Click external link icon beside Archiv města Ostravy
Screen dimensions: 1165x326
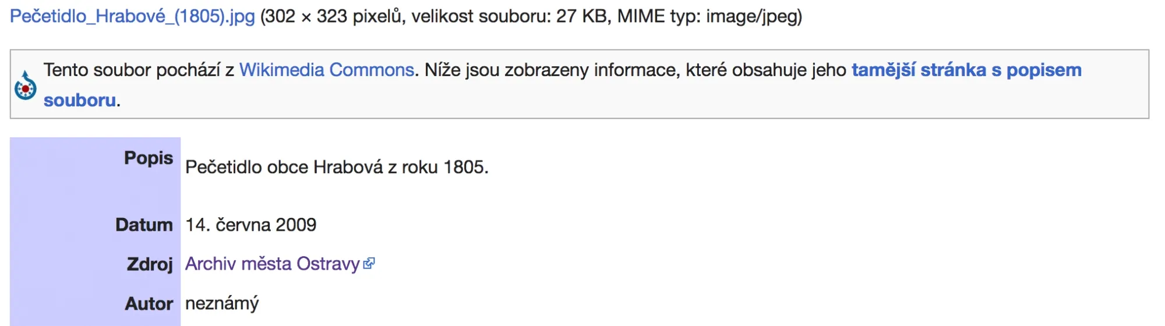(369, 264)
